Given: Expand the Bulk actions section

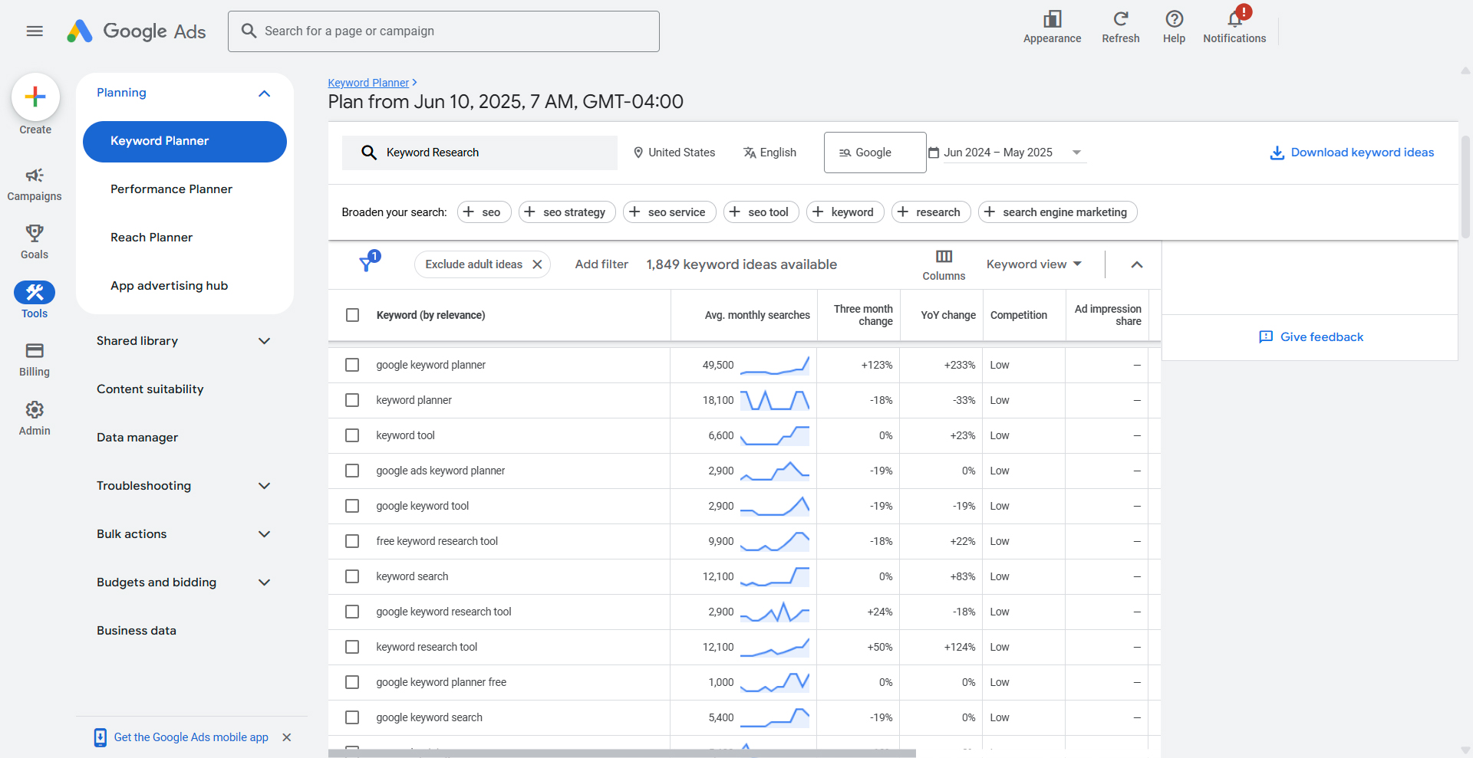Looking at the screenshot, I should pyautogui.click(x=265, y=534).
